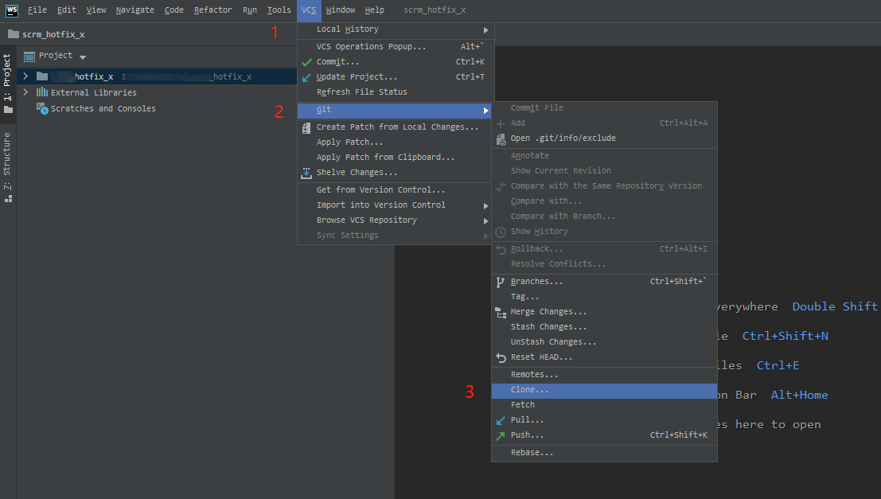Choose UnStash Changes... entry
881x499 pixels.
tap(605, 342)
